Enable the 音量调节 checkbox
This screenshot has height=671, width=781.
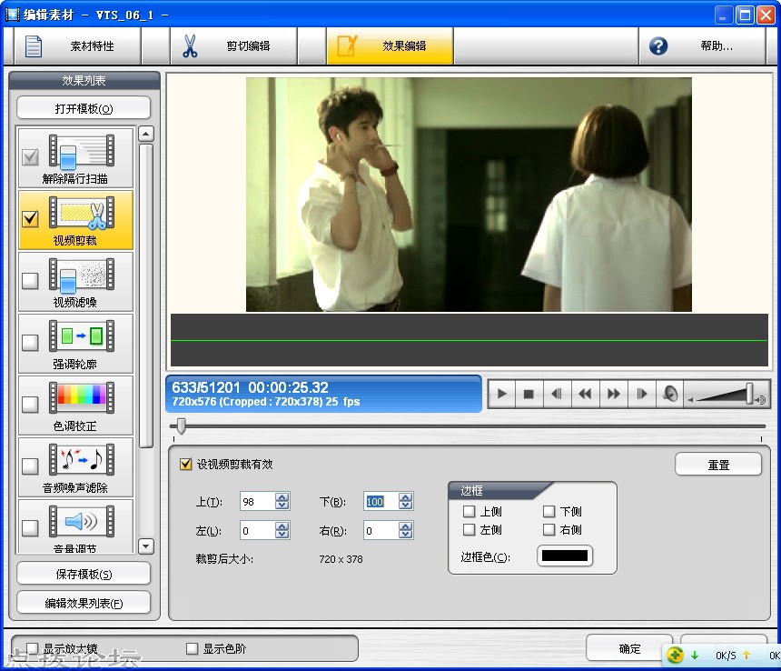coord(30,528)
